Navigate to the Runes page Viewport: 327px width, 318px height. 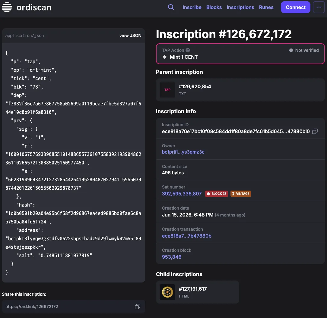266,7
